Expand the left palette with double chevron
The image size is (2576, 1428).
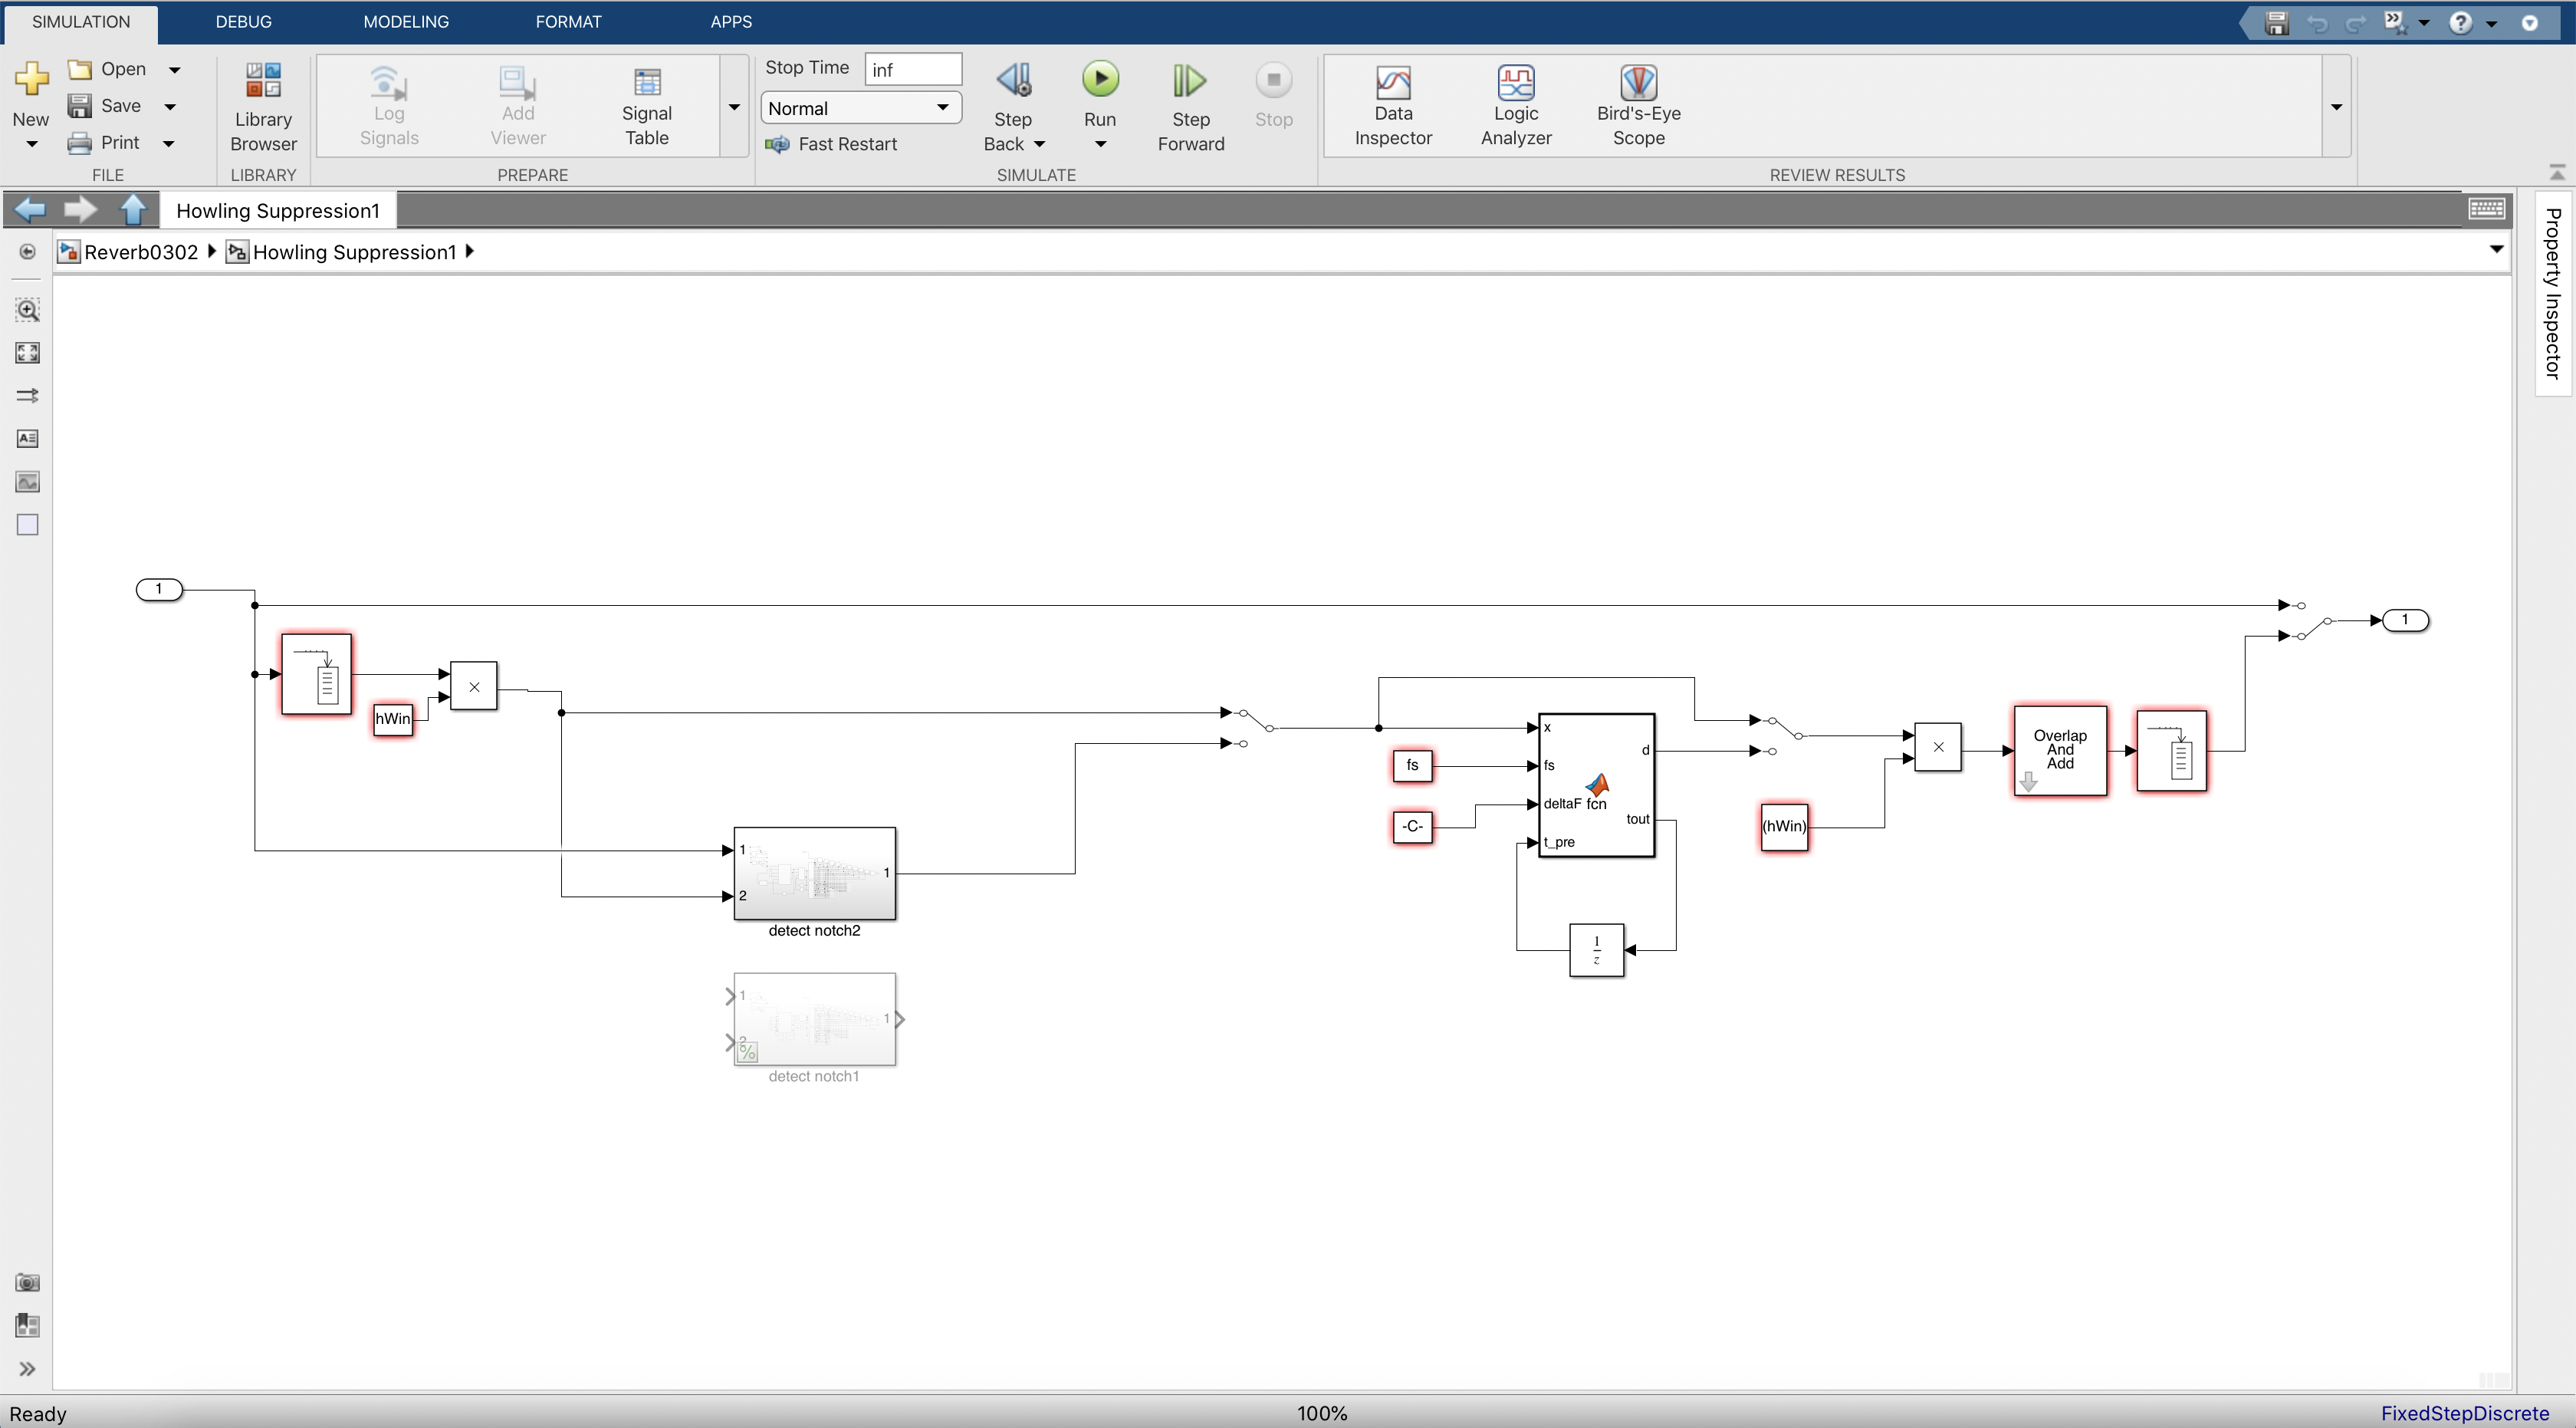tap(27, 1369)
